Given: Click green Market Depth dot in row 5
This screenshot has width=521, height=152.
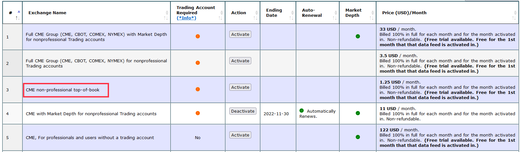Looking at the screenshot, I should tap(358, 137).
